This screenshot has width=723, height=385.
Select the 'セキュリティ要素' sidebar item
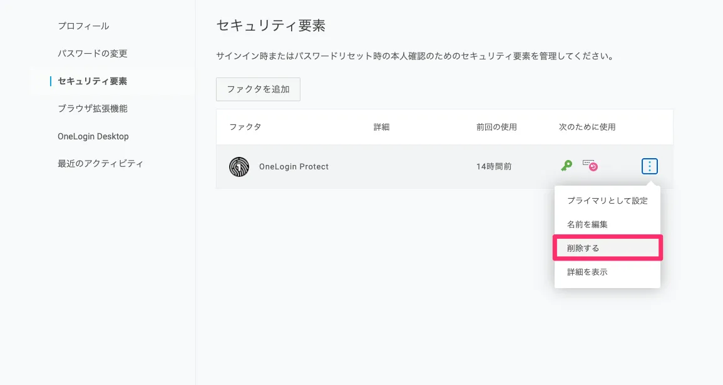pyautogui.click(x=93, y=81)
